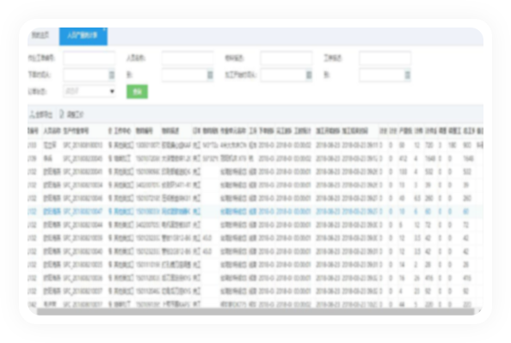Switch to the first gray home tab
Viewport: 511px width, 343px height.
tap(40, 35)
